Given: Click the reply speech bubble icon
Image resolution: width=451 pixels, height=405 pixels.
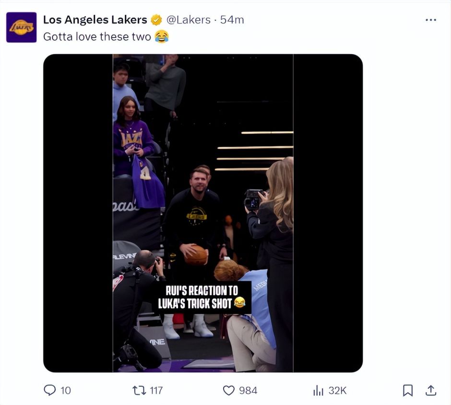Looking at the screenshot, I should pos(50,390).
